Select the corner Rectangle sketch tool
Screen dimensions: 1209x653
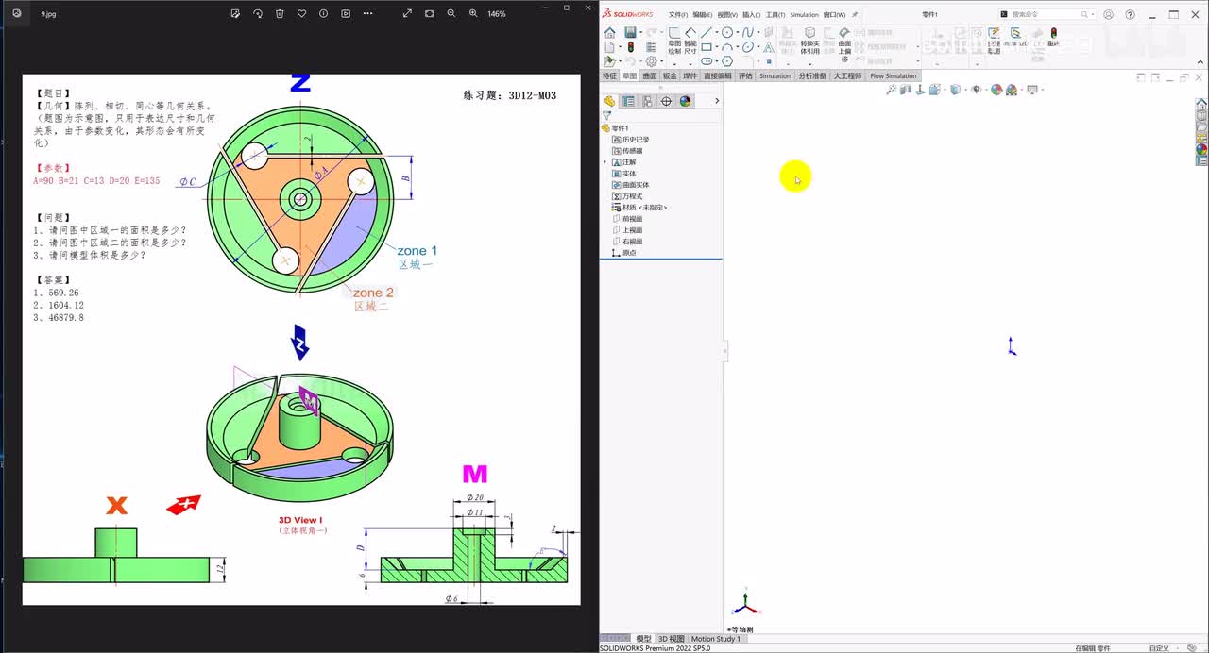706,47
